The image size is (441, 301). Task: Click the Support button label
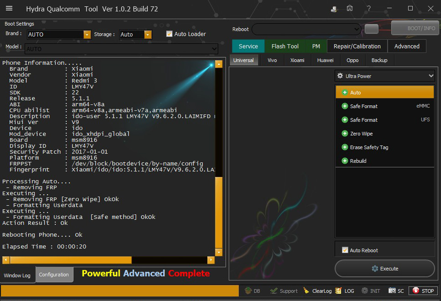pos(289,291)
